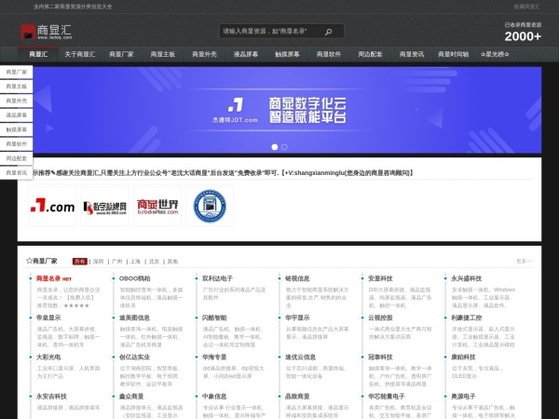Screen dimensions: 559x419
Task: Select the 其他 city filter tab
Action: [172, 261]
